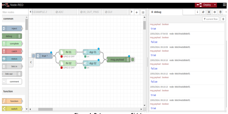Select the debug bug icon in sidebar
The height and width of the screenshot is (114, 228).
(x=209, y=12)
